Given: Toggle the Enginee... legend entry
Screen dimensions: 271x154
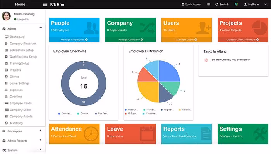Looking at the screenshot, I should pos(167,110).
